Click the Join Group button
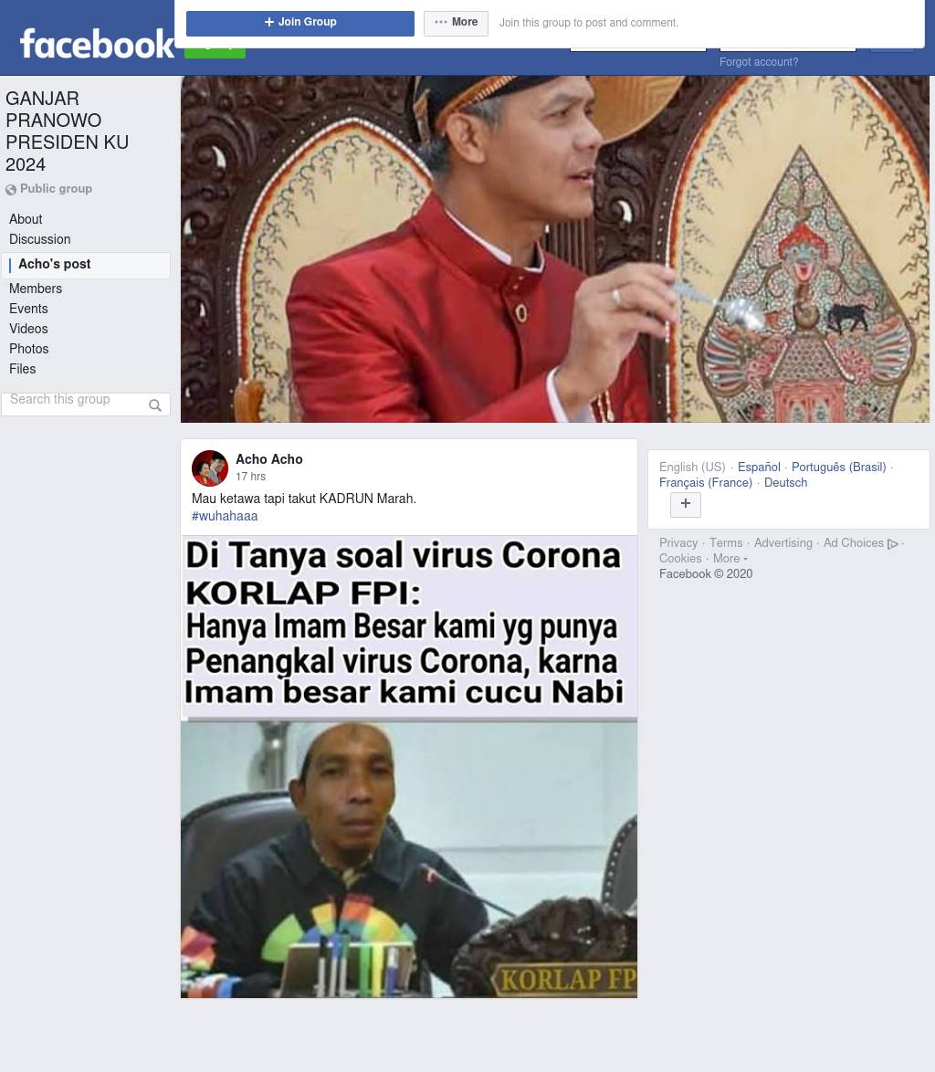The image size is (935, 1072). 300,23
